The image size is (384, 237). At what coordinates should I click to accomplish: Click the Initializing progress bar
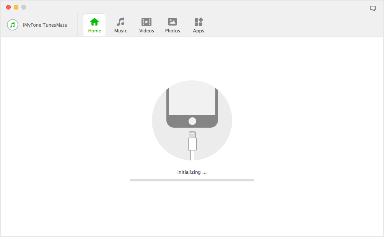tap(192, 180)
